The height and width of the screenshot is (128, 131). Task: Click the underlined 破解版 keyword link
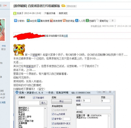(30, 66)
